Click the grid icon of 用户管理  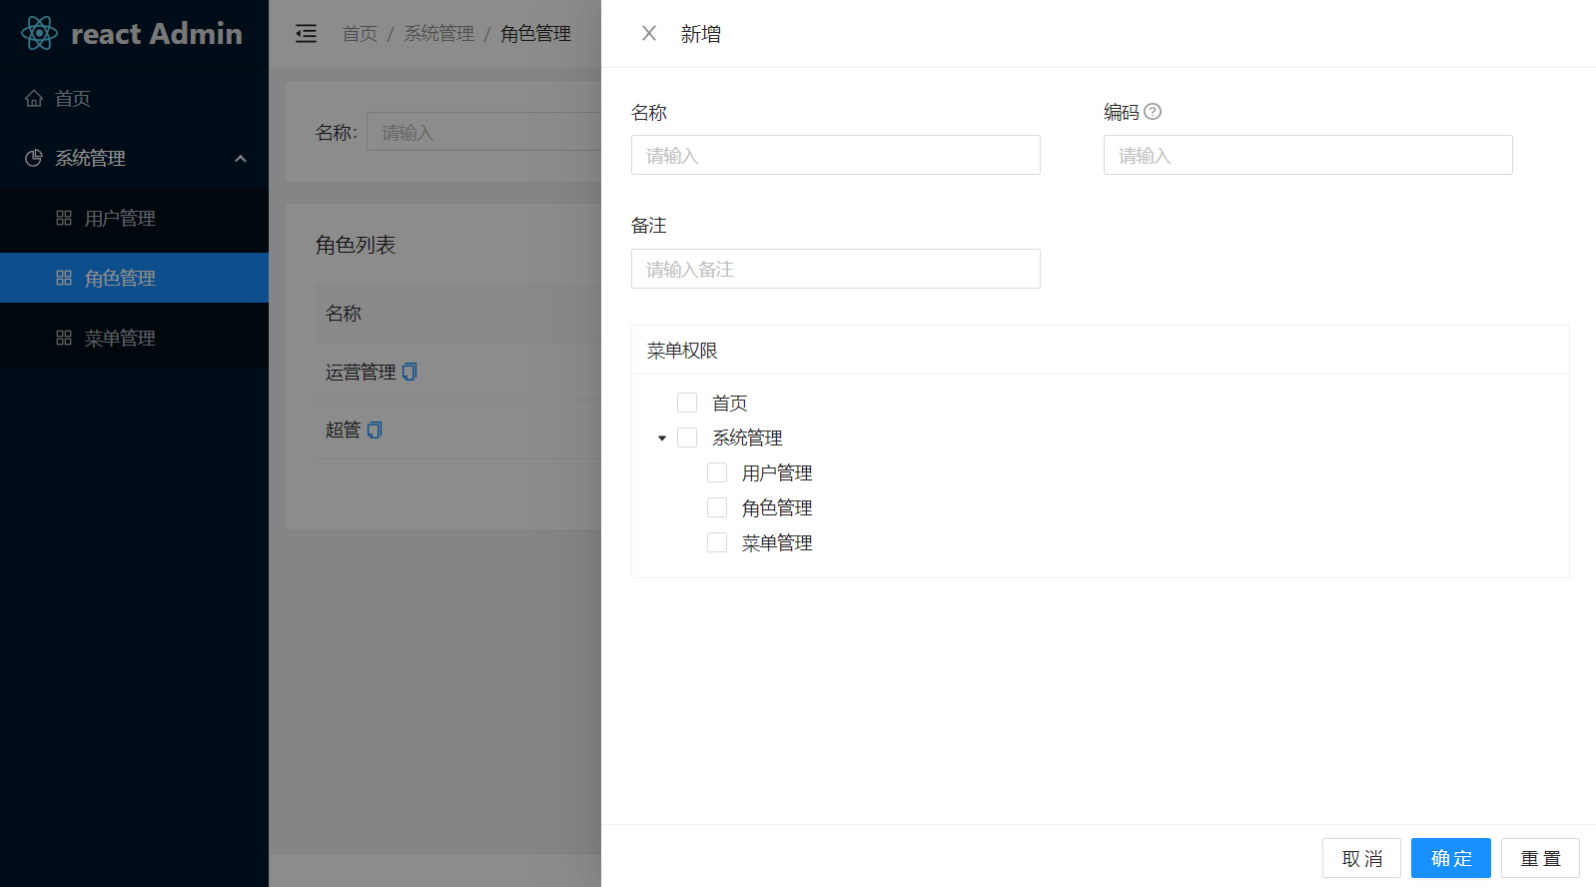coord(64,218)
